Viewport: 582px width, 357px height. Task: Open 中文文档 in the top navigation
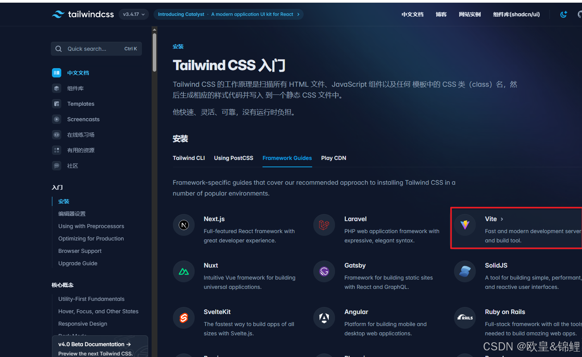413,14
